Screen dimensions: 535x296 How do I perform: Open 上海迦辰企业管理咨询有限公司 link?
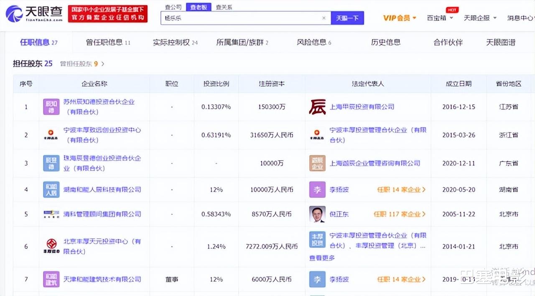pyautogui.click(x=375, y=163)
